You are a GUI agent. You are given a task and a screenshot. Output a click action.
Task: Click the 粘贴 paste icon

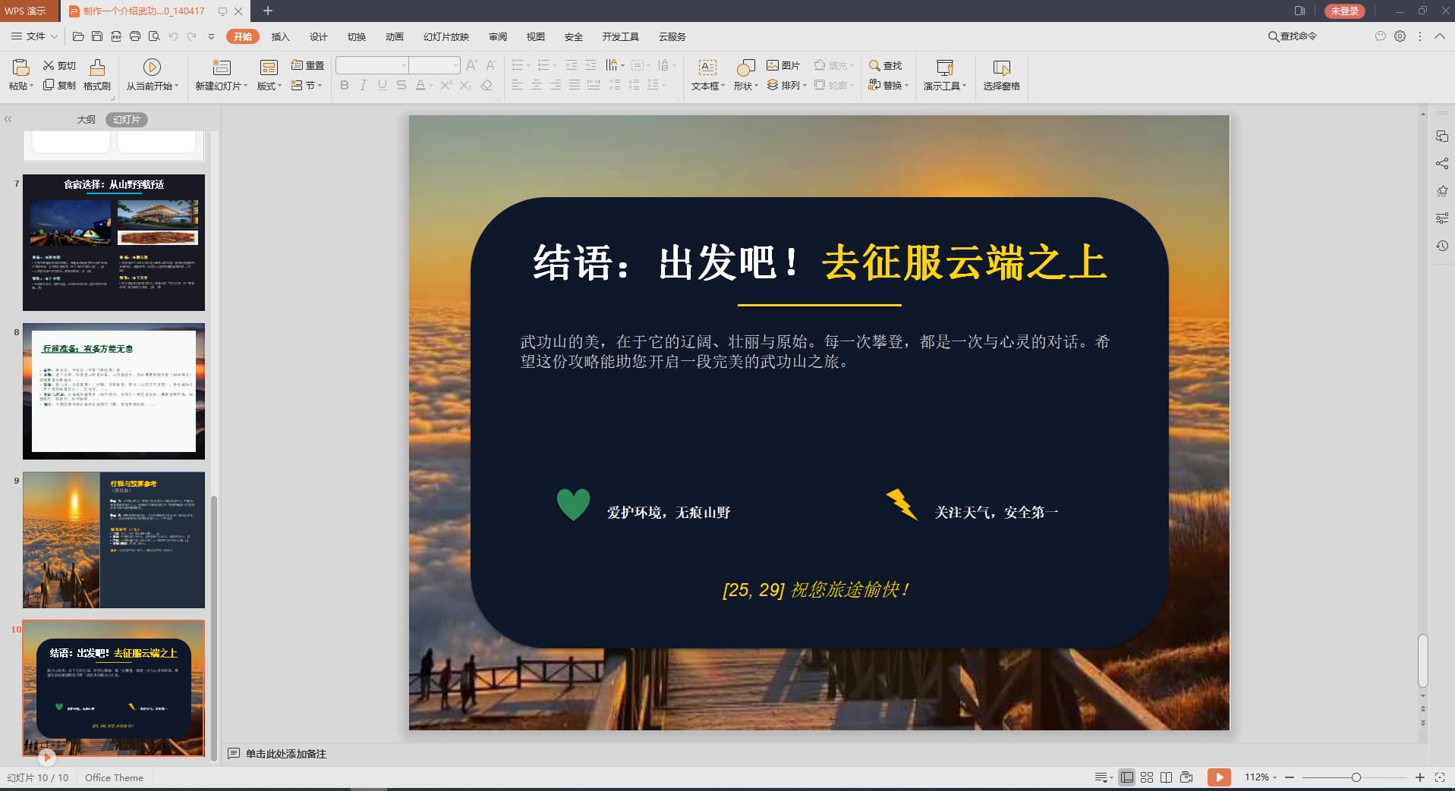[x=20, y=67]
